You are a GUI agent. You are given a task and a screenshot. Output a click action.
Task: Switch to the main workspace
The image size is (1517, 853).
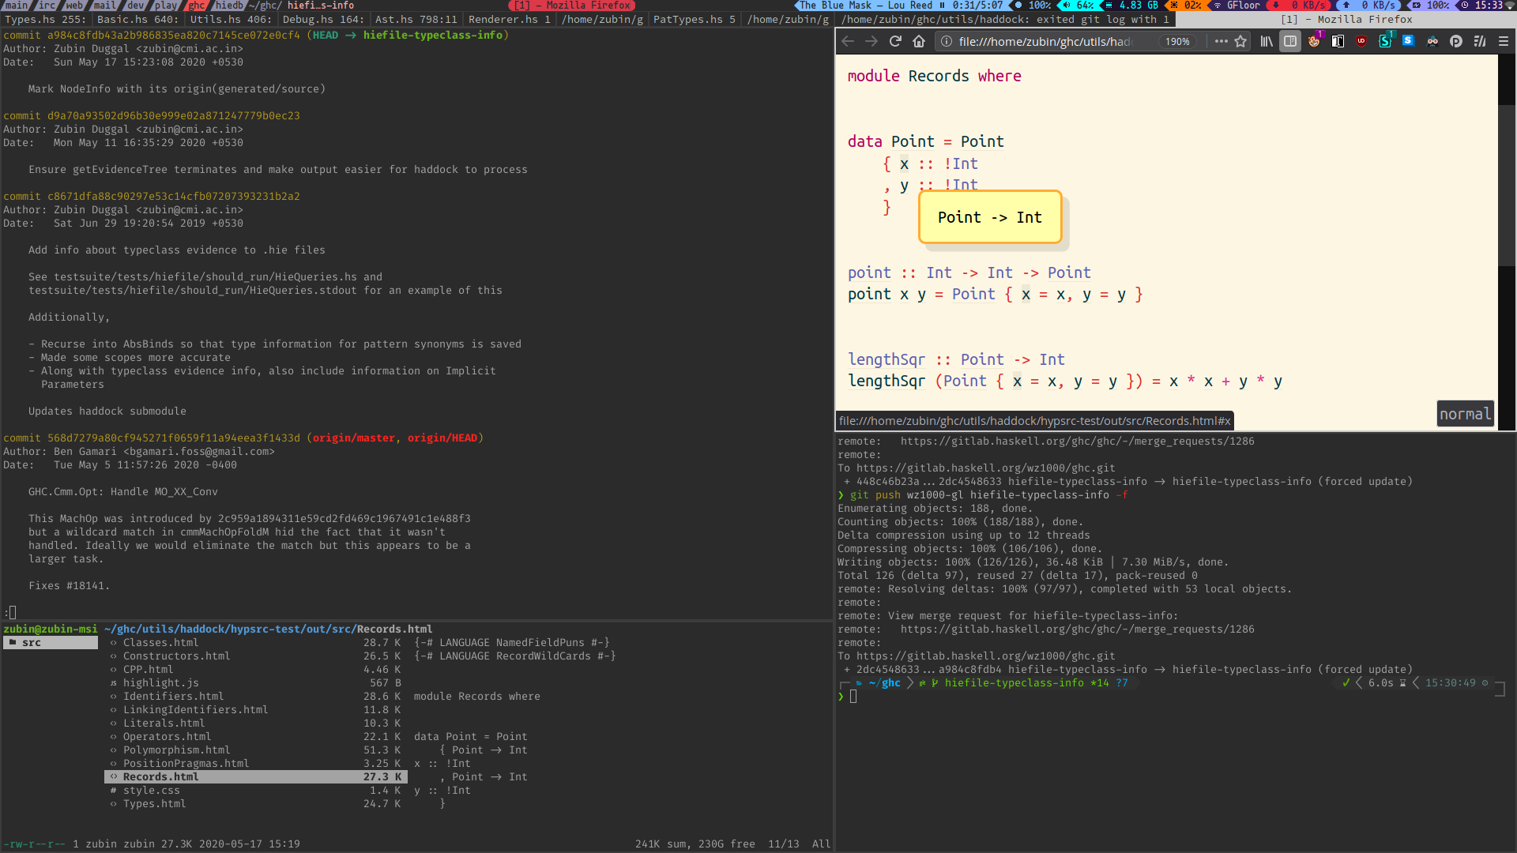click(16, 6)
